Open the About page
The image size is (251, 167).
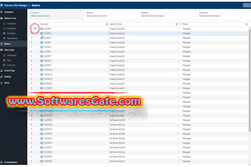tap(7, 83)
